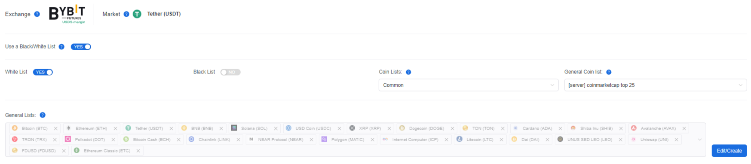Click the Exchange help question icon

pyautogui.click(x=37, y=14)
